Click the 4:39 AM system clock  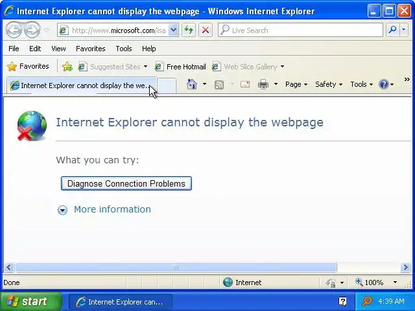coord(391,301)
